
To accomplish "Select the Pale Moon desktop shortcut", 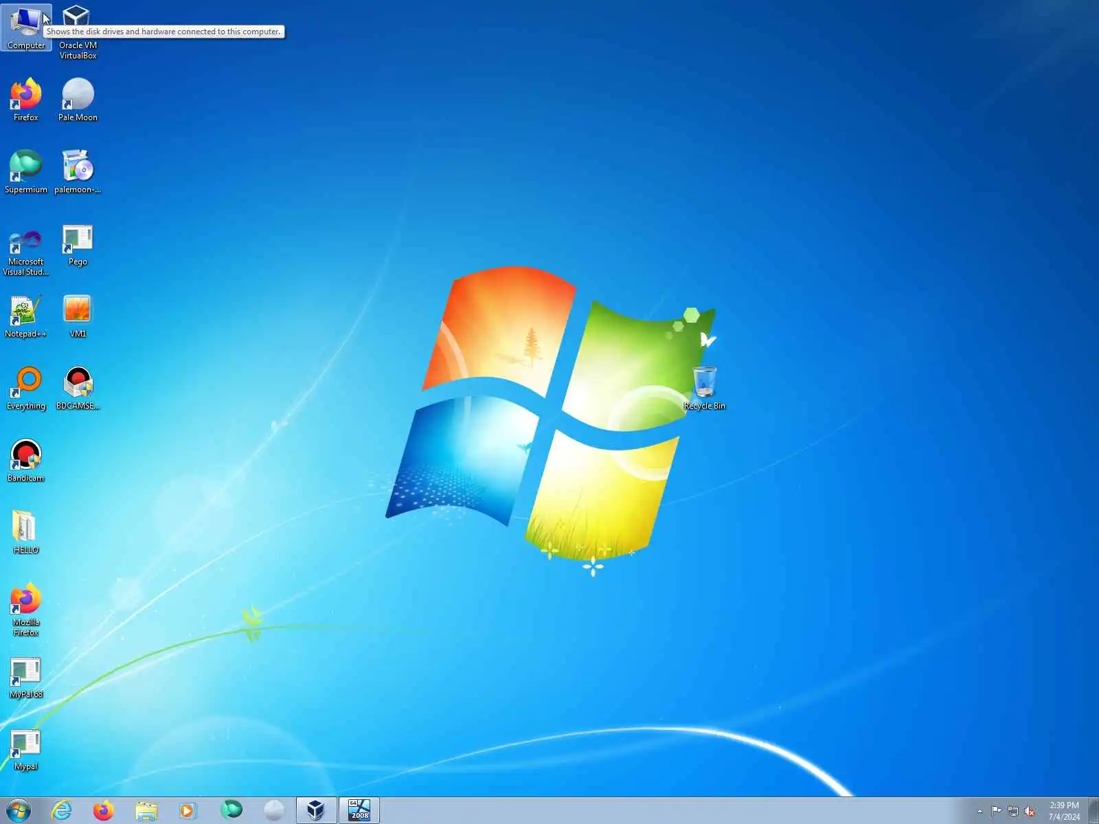I will pyautogui.click(x=78, y=100).
